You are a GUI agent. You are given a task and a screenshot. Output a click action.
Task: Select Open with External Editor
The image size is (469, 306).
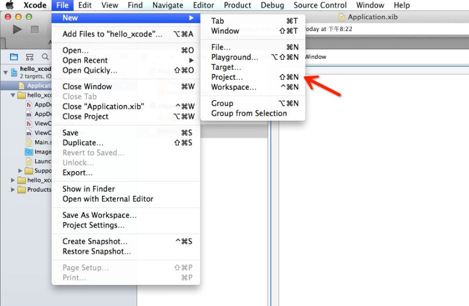tap(126, 199)
